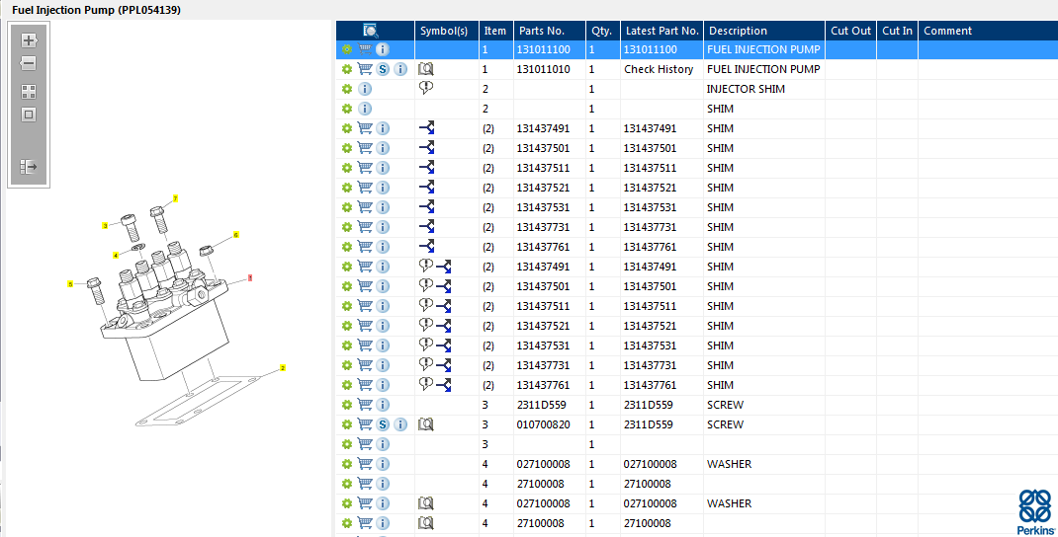This screenshot has height=537, width=1058.
Task: Select callout 2 on the gasket
Action: 283,368
